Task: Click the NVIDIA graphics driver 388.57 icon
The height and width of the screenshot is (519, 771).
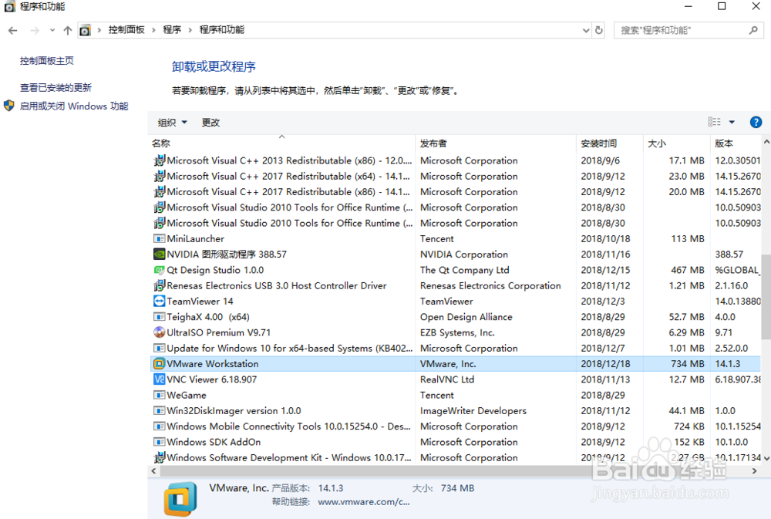Action: (x=159, y=254)
